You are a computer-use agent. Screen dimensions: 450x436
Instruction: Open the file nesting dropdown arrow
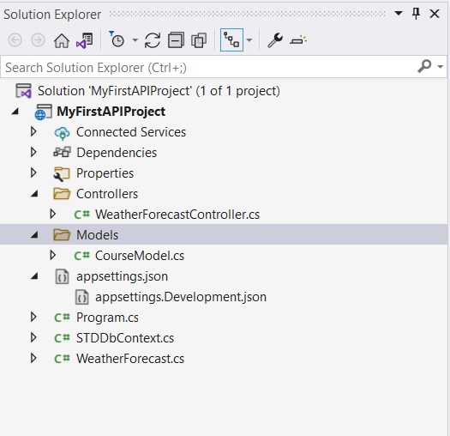pyautogui.click(x=249, y=40)
